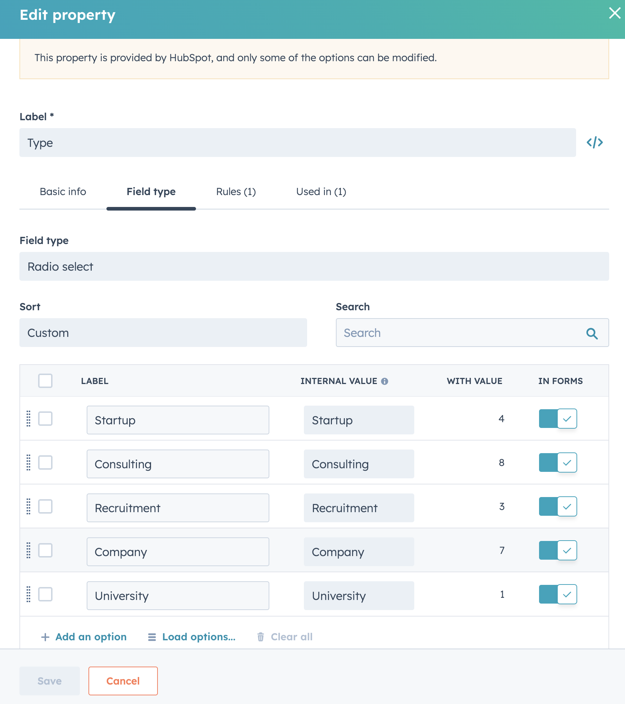Turn off In Forms for Company

(558, 550)
